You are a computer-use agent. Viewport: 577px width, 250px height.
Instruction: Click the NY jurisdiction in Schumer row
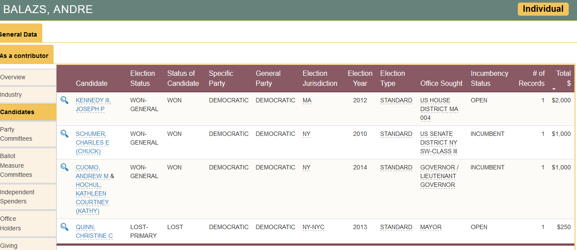[x=307, y=134]
